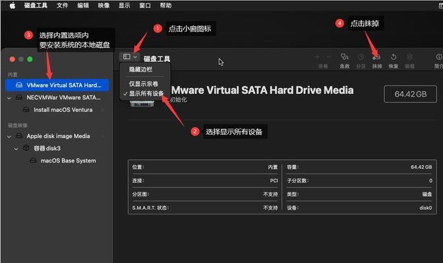Click the 位置 row value 内置
This screenshot has width=443, height=263.
coord(273,167)
